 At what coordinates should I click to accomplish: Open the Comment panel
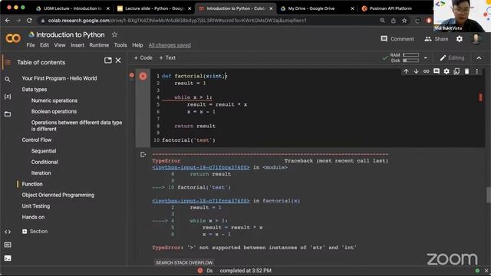tap(397, 39)
